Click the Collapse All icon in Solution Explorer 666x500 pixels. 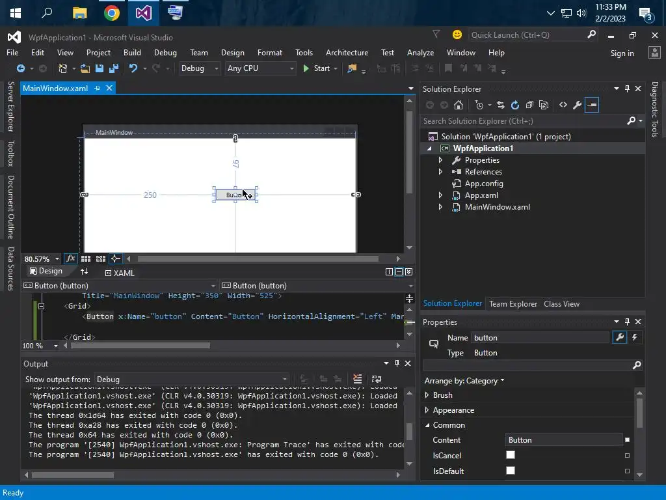529,105
